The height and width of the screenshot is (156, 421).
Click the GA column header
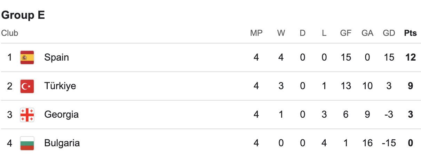(367, 33)
